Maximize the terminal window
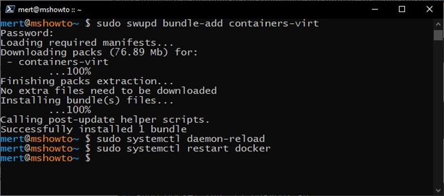 tap(402, 9)
